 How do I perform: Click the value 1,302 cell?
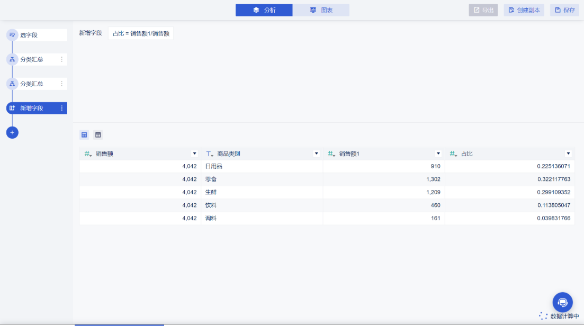[384, 179]
